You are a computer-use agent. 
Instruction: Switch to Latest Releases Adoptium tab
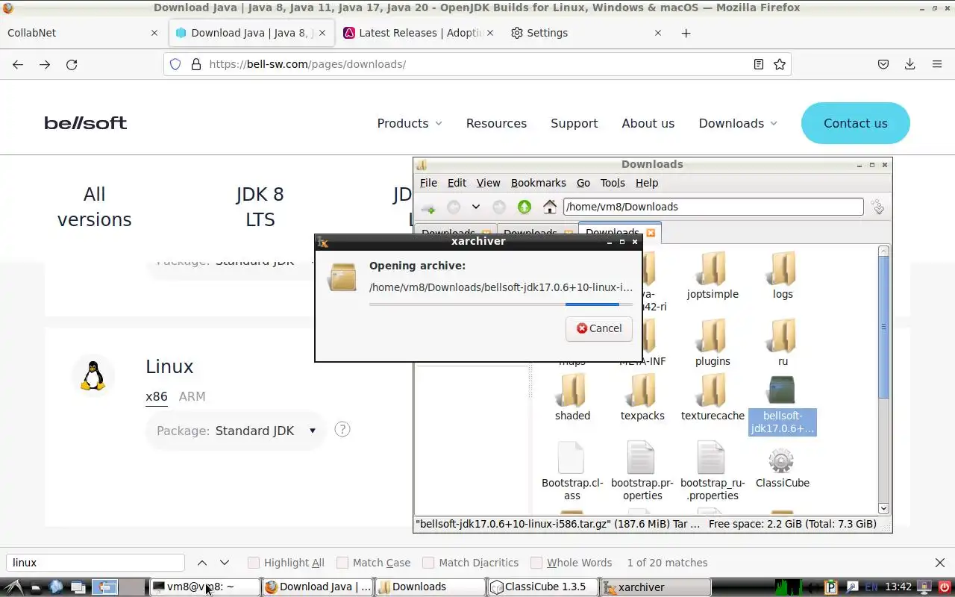point(419,33)
